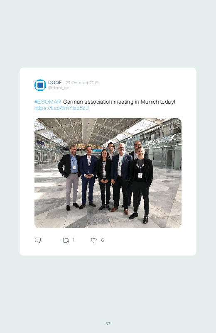Open the #ESOMAR hashtag
216x333 pixels.
point(48,102)
